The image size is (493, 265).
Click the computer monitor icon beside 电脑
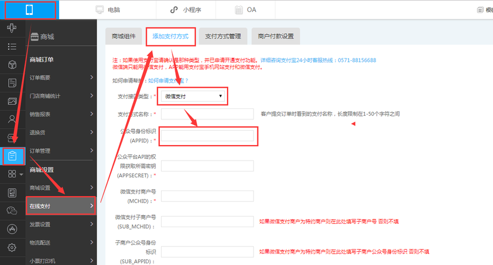[100, 10]
